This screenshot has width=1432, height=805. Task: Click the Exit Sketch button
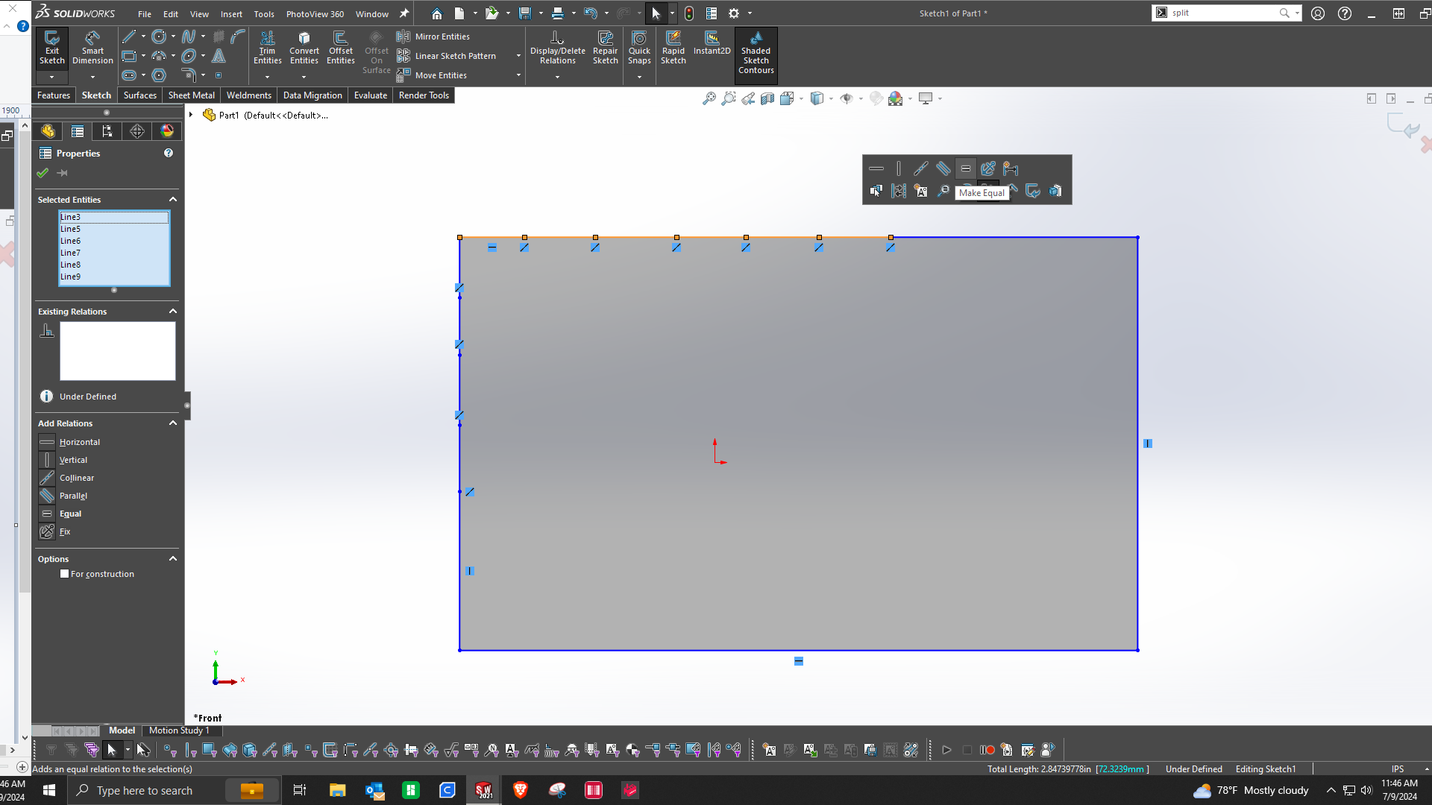[x=51, y=48]
